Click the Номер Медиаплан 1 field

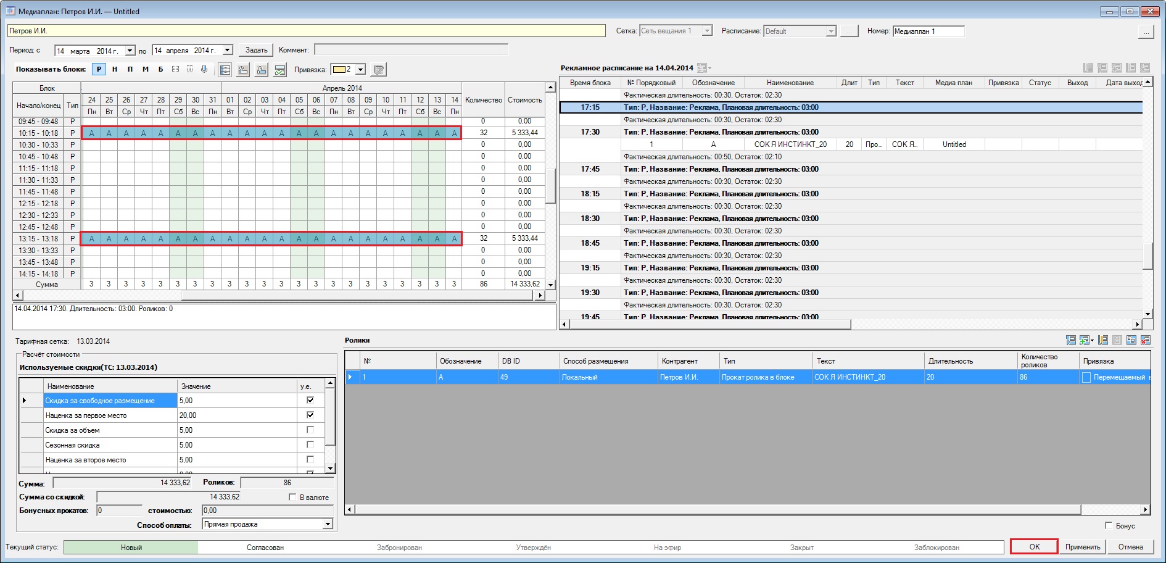pos(928,31)
